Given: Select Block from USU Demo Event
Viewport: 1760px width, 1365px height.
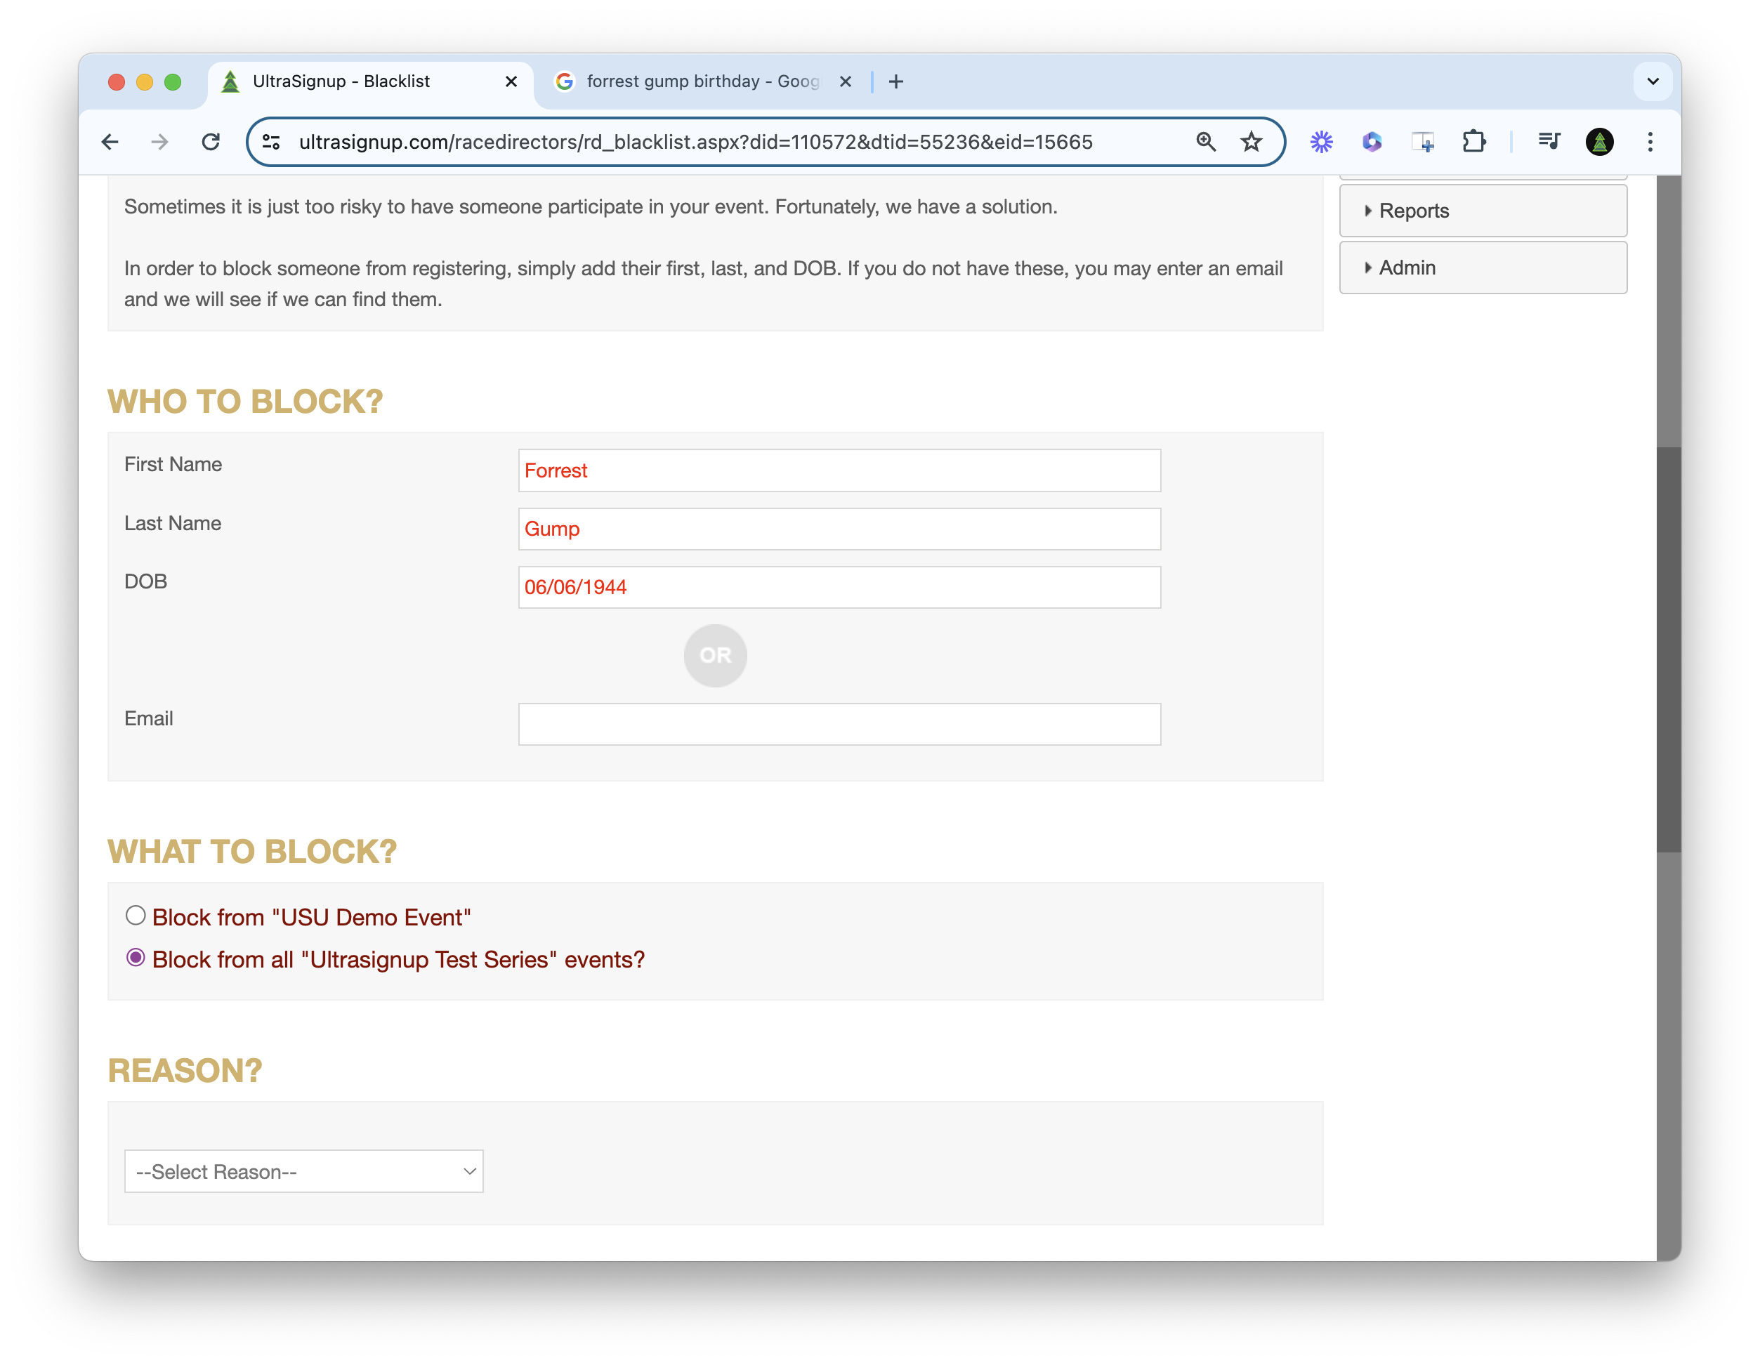Looking at the screenshot, I should [136, 916].
